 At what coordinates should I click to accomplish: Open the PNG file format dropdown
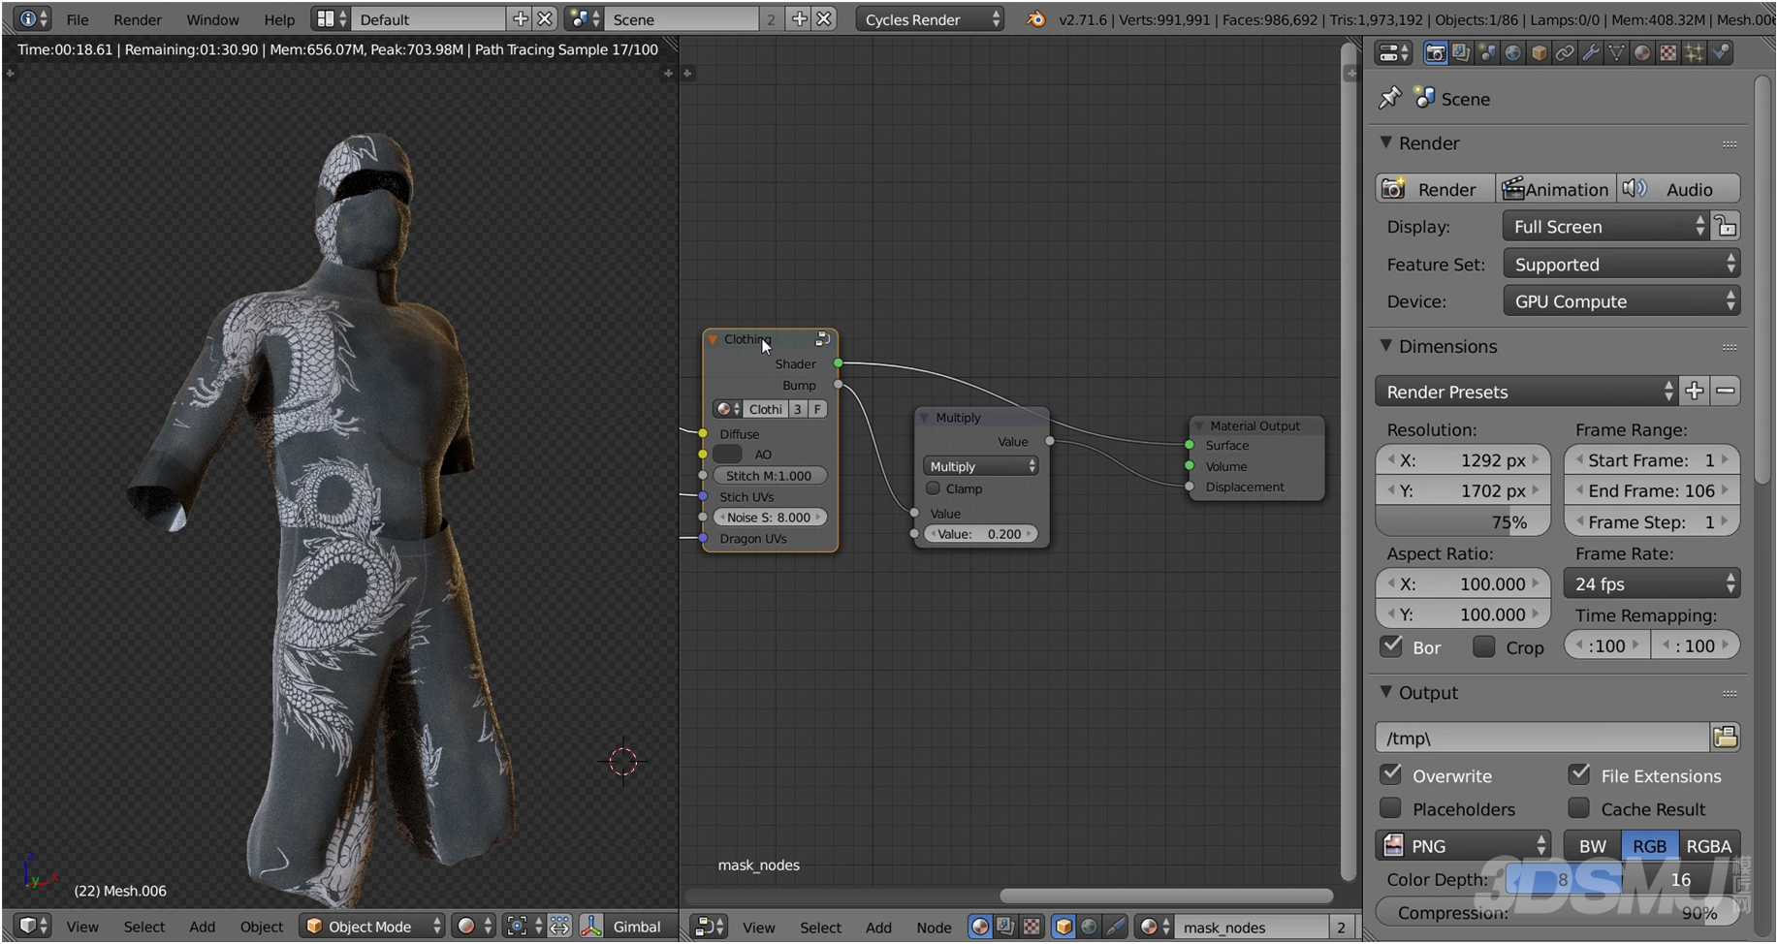(1464, 846)
